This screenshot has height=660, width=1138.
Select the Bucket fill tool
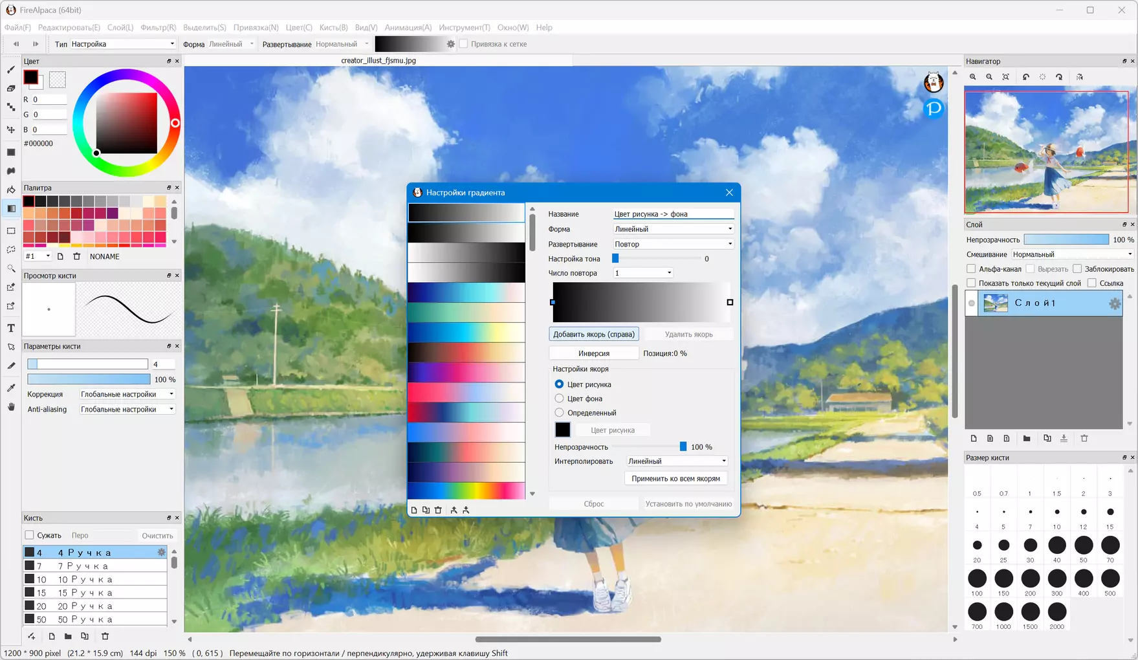click(11, 190)
